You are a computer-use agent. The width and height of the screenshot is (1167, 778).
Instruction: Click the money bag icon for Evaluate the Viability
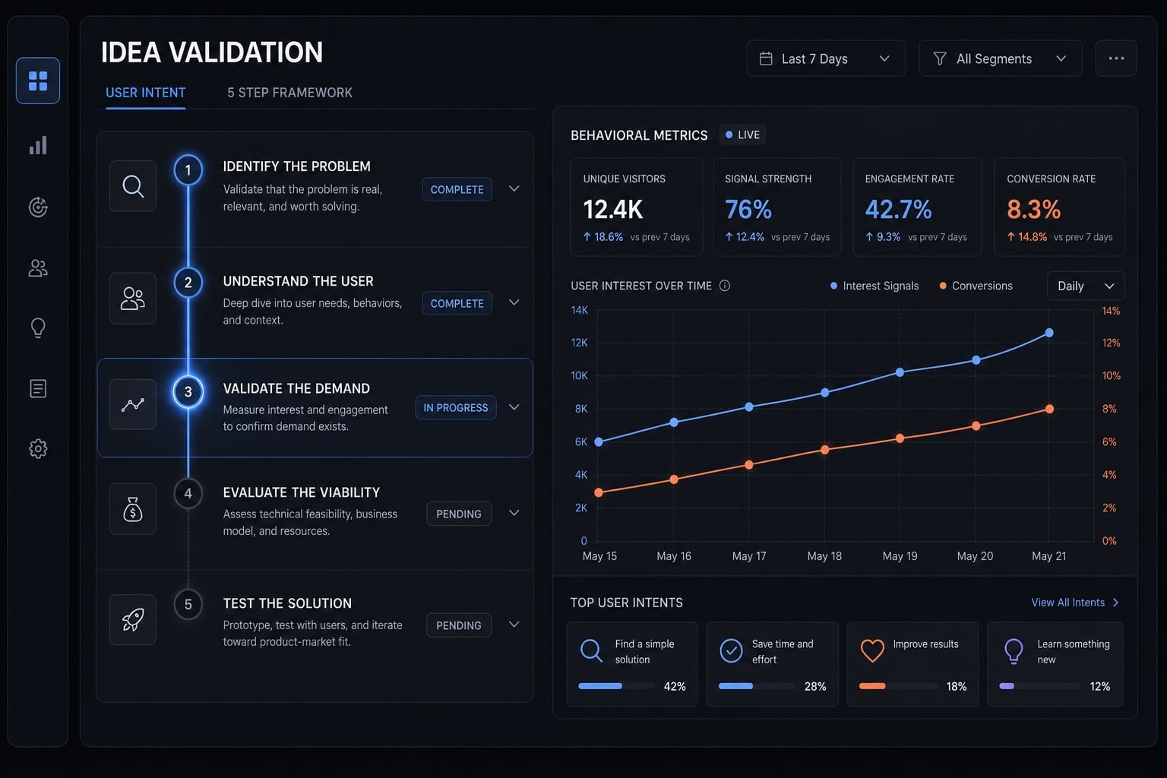coord(133,509)
